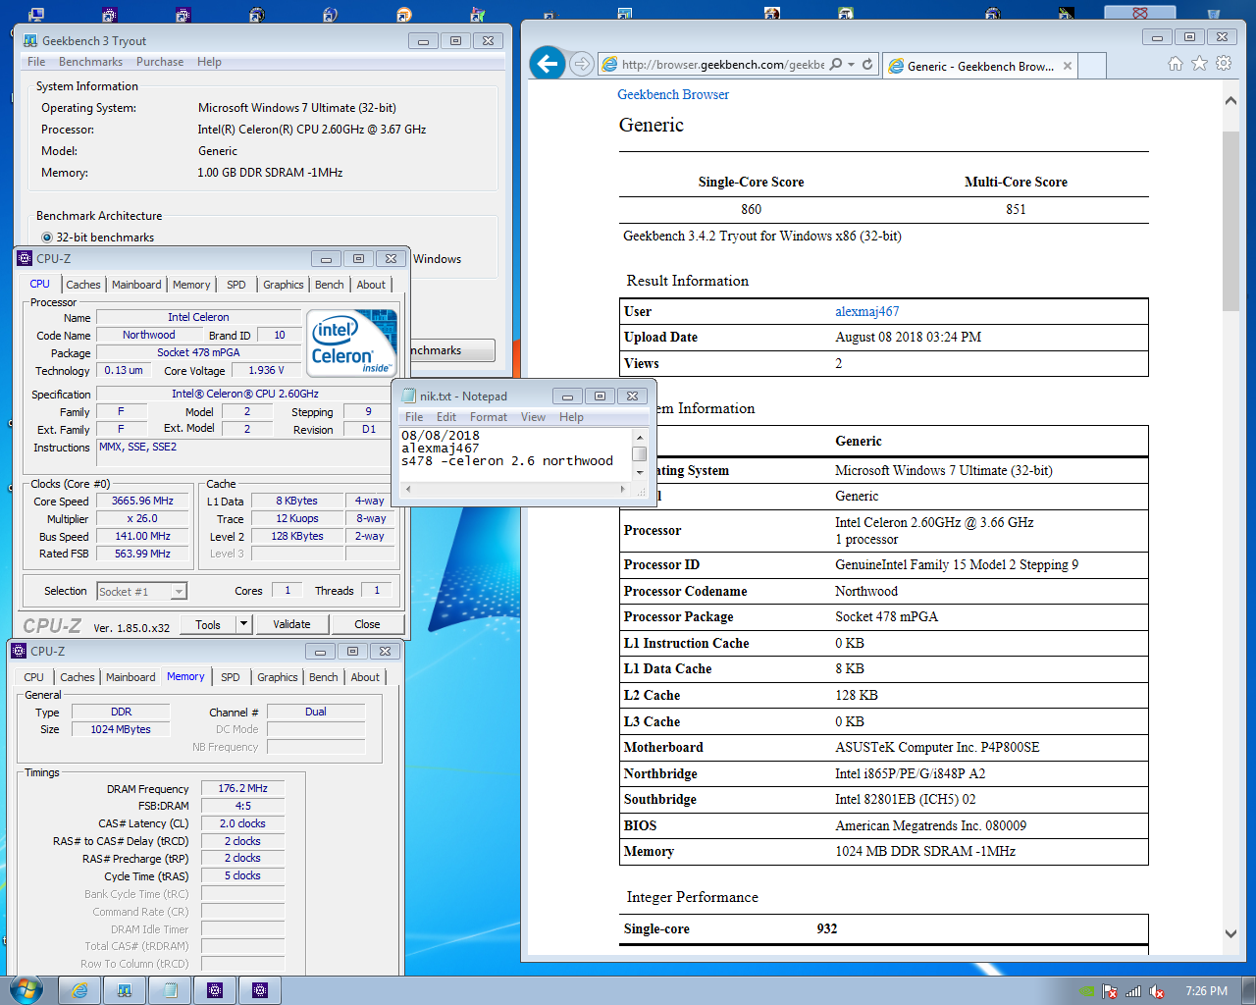
Task: Switch to About tab in lower CPU-Z window
Action: (x=365, y=677)
